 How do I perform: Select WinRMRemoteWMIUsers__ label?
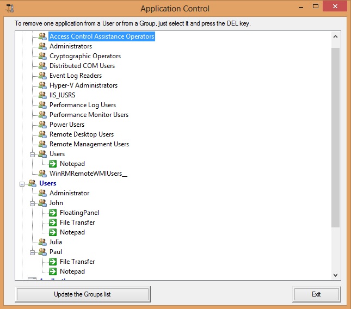[88, 174]
